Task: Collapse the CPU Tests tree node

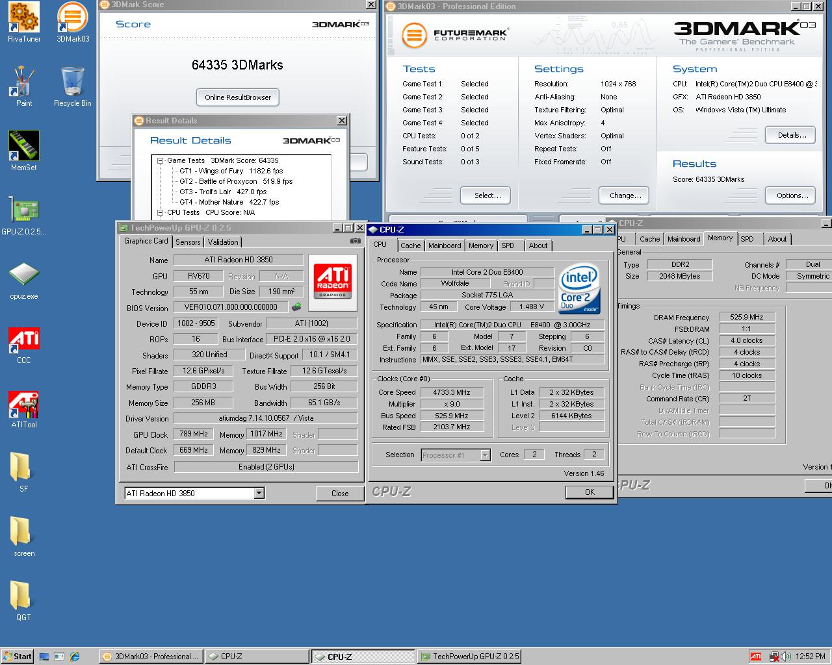Action: pos(161,212)
